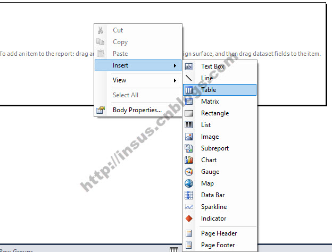Insert an Indicator item
This screenshot has height=252, width=332.
(220, 219)
